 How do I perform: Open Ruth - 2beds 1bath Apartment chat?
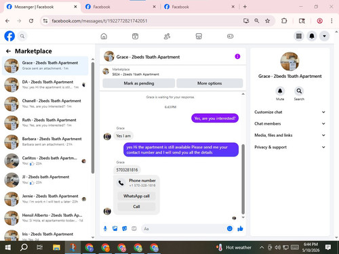coord(45,123)
